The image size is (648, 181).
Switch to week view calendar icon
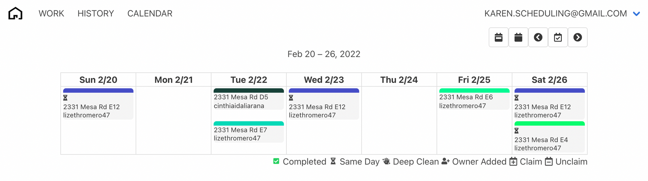tap(499, 38)
